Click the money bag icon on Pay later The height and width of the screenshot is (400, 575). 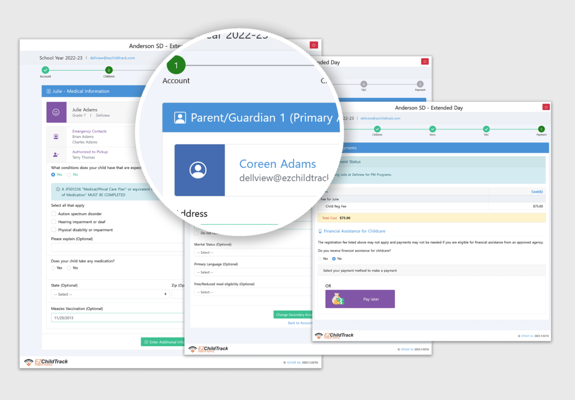point(337,298)
